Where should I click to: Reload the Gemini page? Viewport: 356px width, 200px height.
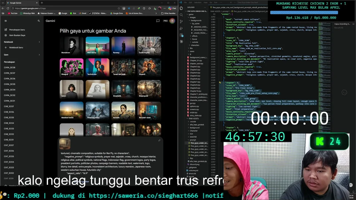click(8, 8)
